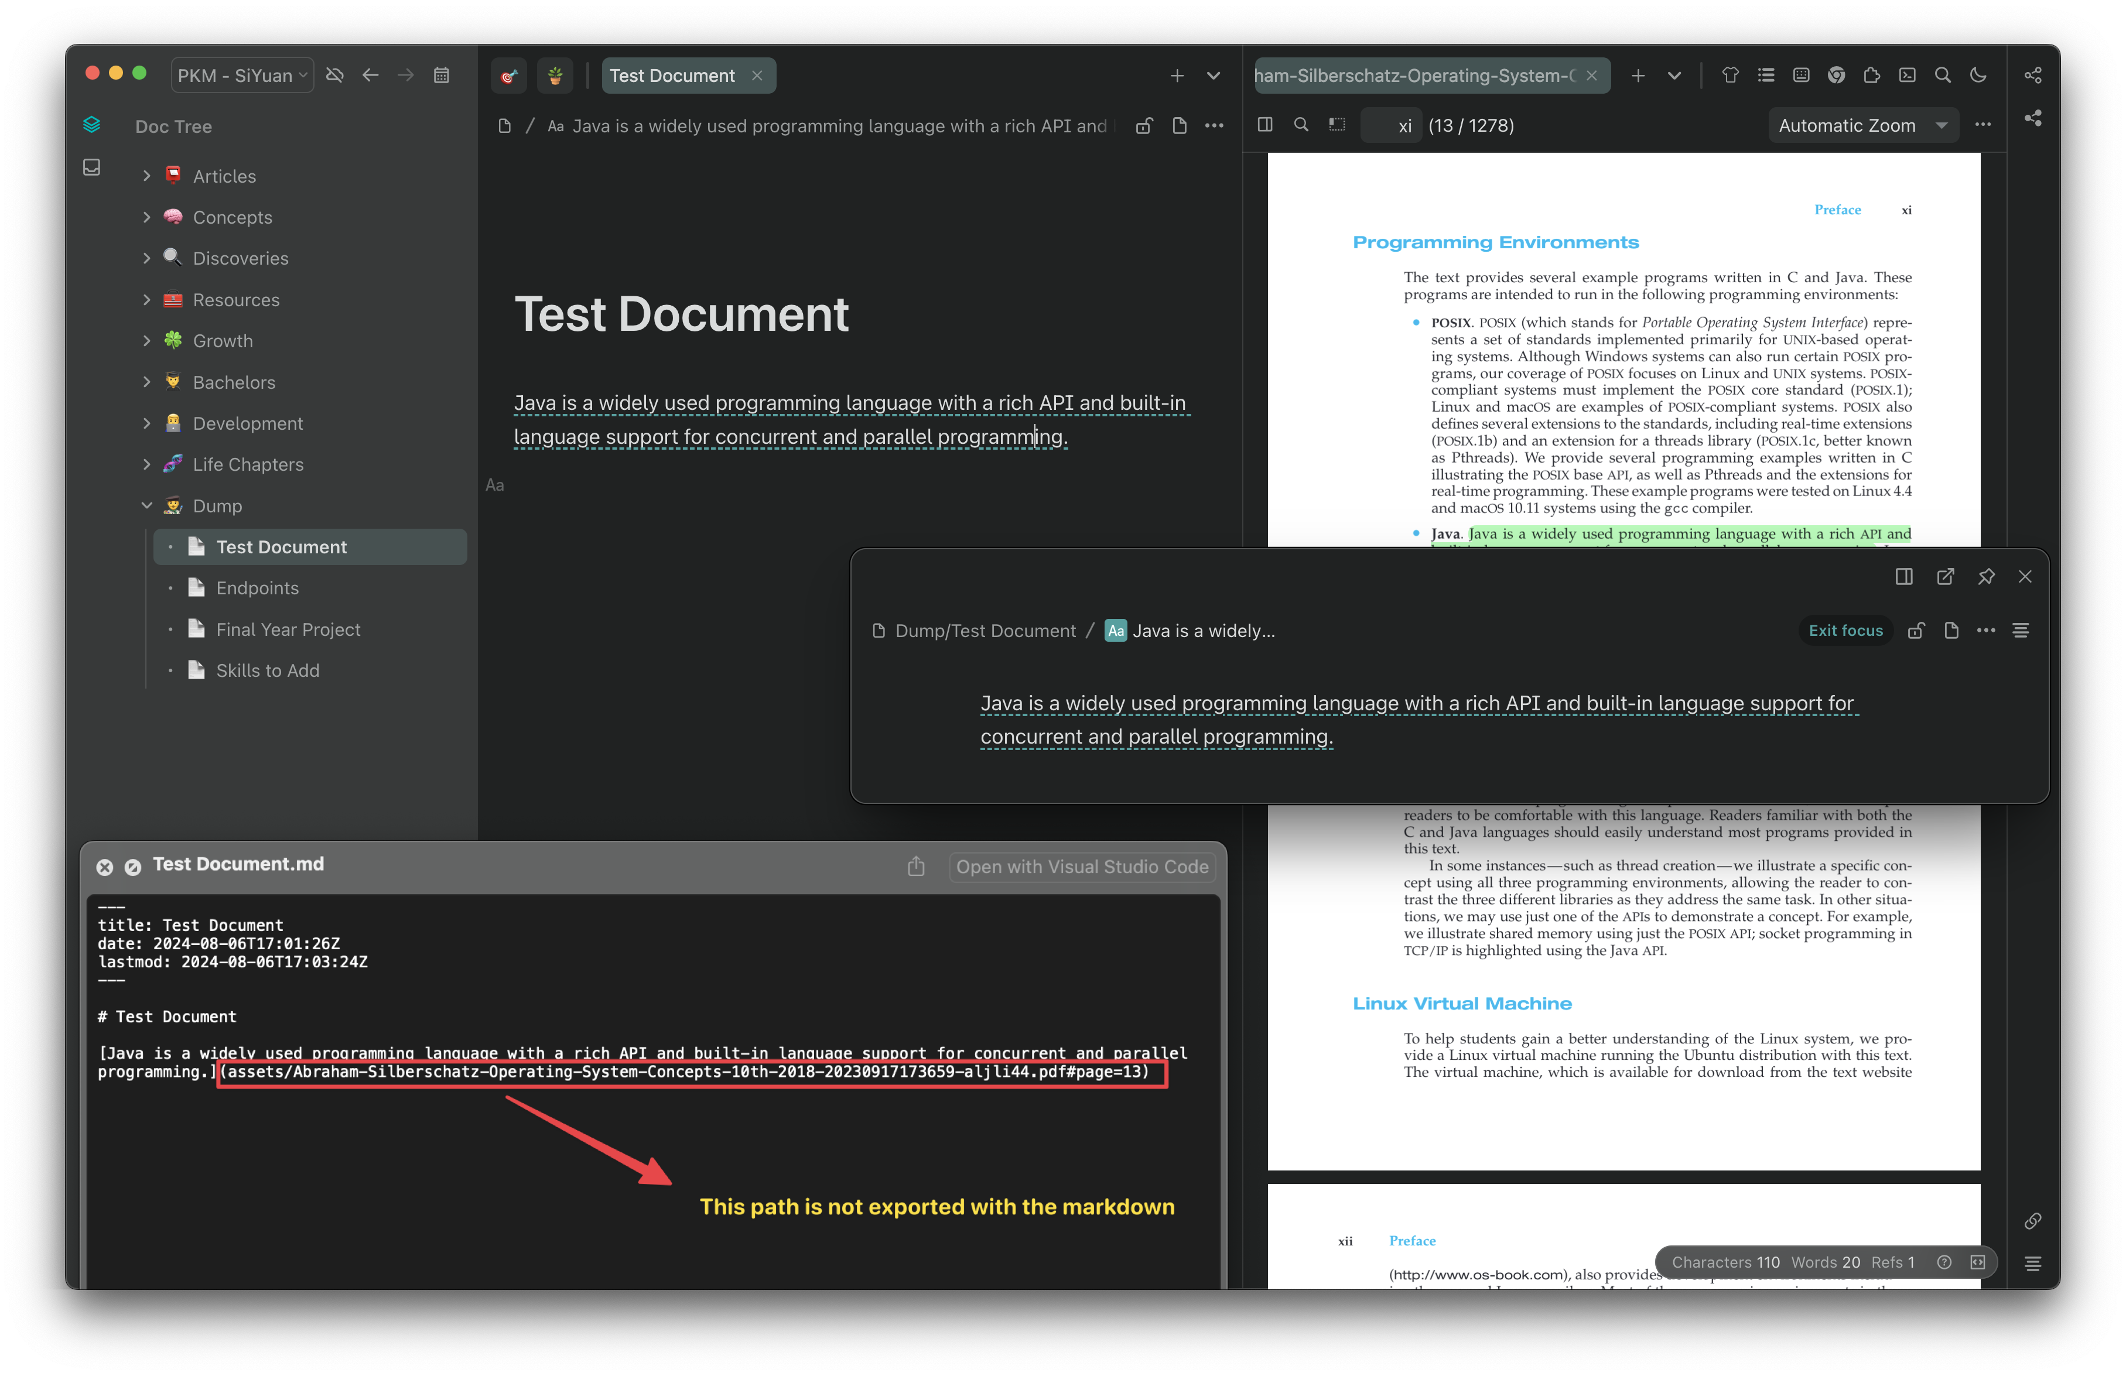Screen dimensions: 2126x1376
Task: Expand the Articles notebook folder
Action: (146, 176)
